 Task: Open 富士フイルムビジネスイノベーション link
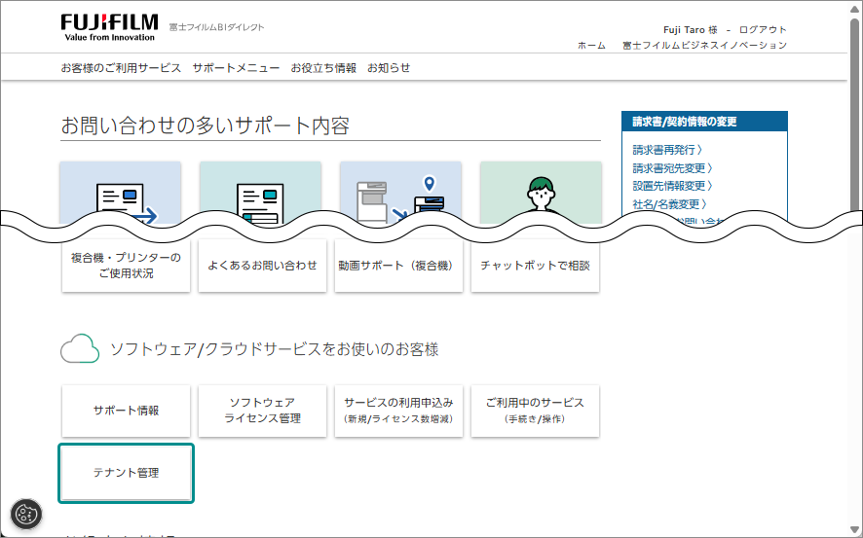[704, 46]
